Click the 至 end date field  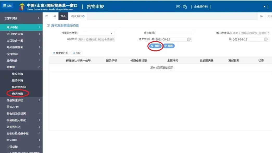pyautogui.click(x=248, y=39)
